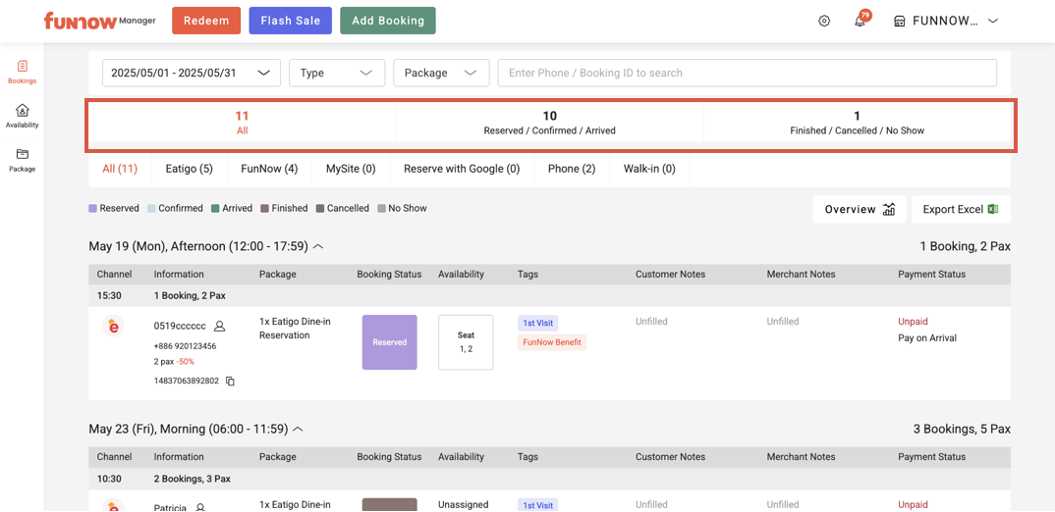Switch to the Eatigo (5) tab
1055x512 pixels.
click(189, 169)
